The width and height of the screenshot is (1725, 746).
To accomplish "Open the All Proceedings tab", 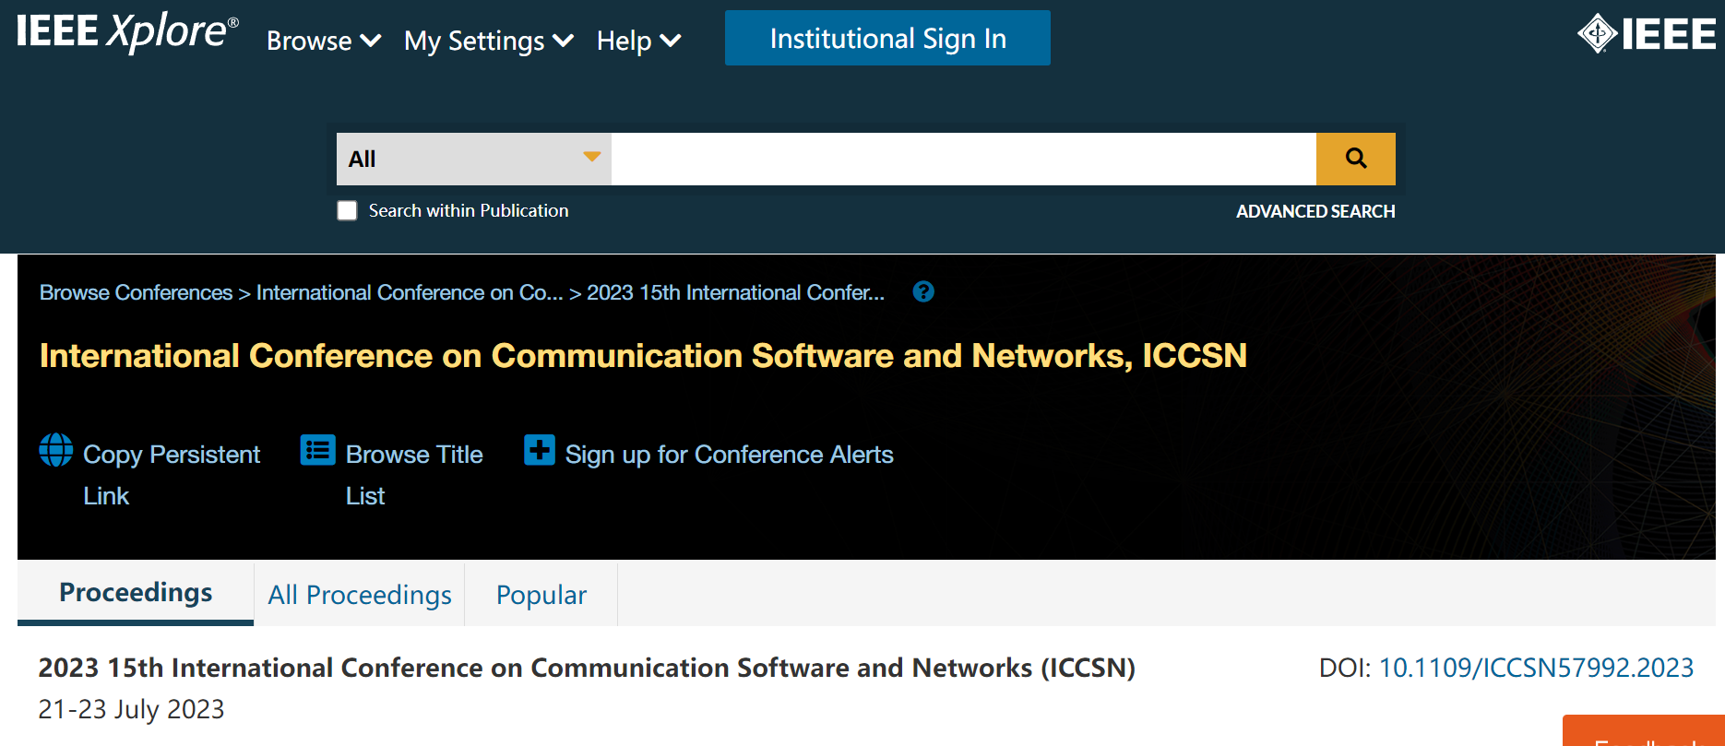I will click(x=360, y=596).
